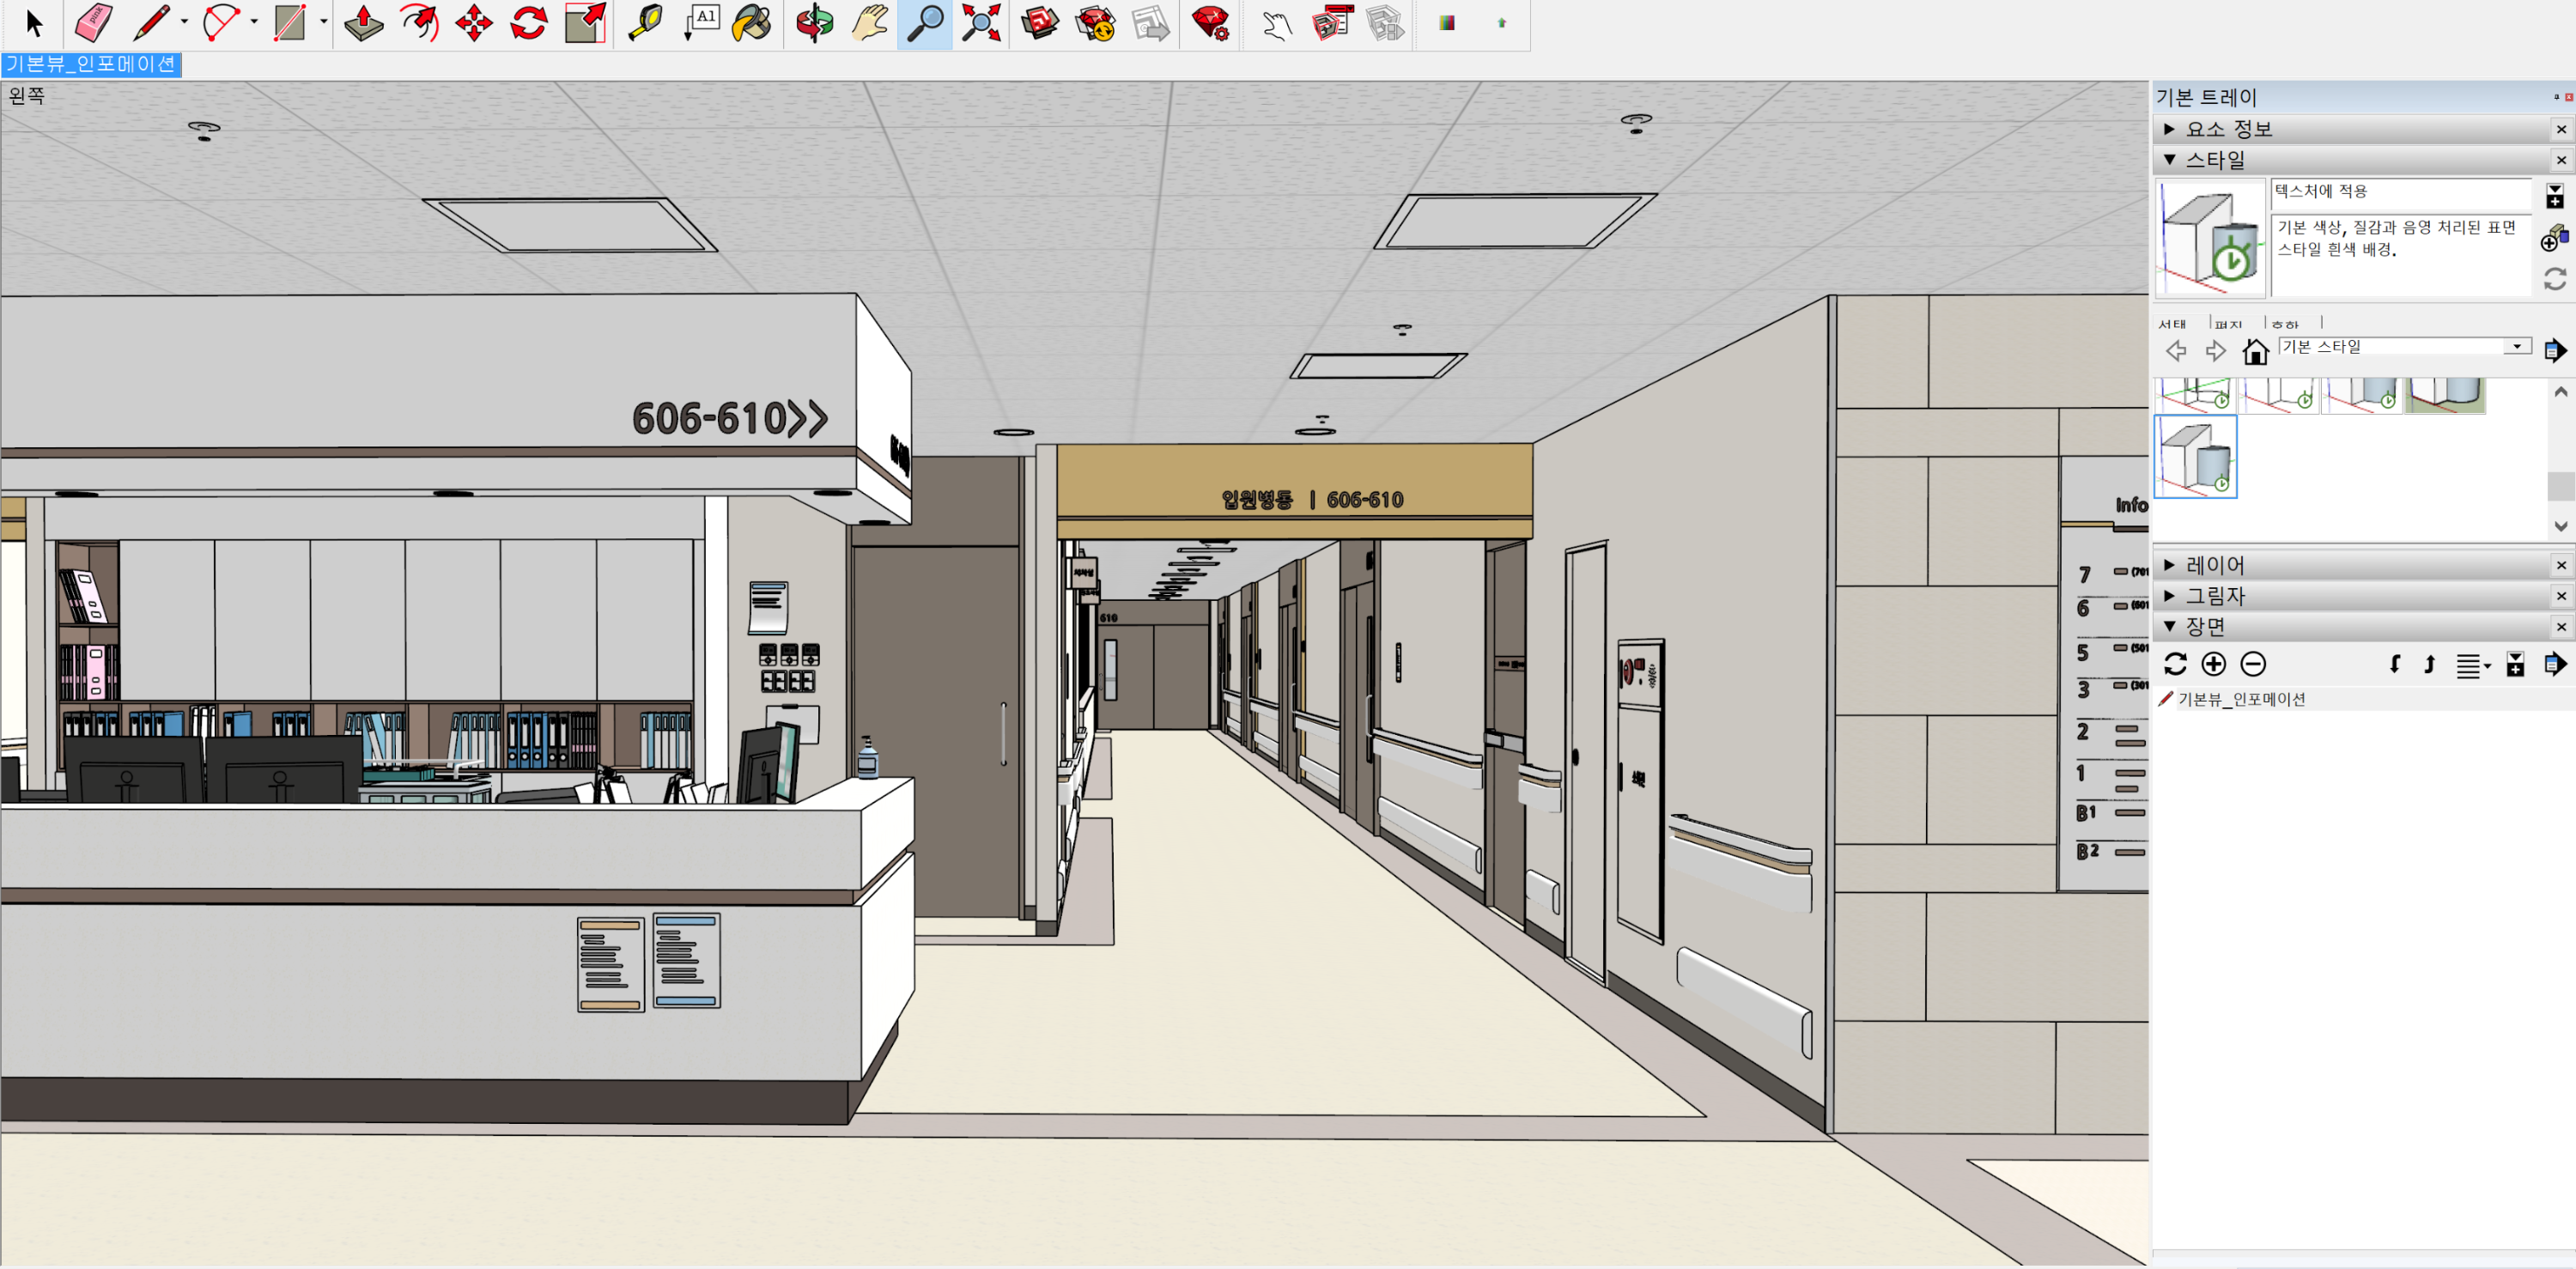The image size is (2576, 1269).
Task: Select 기본뷰_인포메이션 in the scenes list
Action: point(2241,699)
